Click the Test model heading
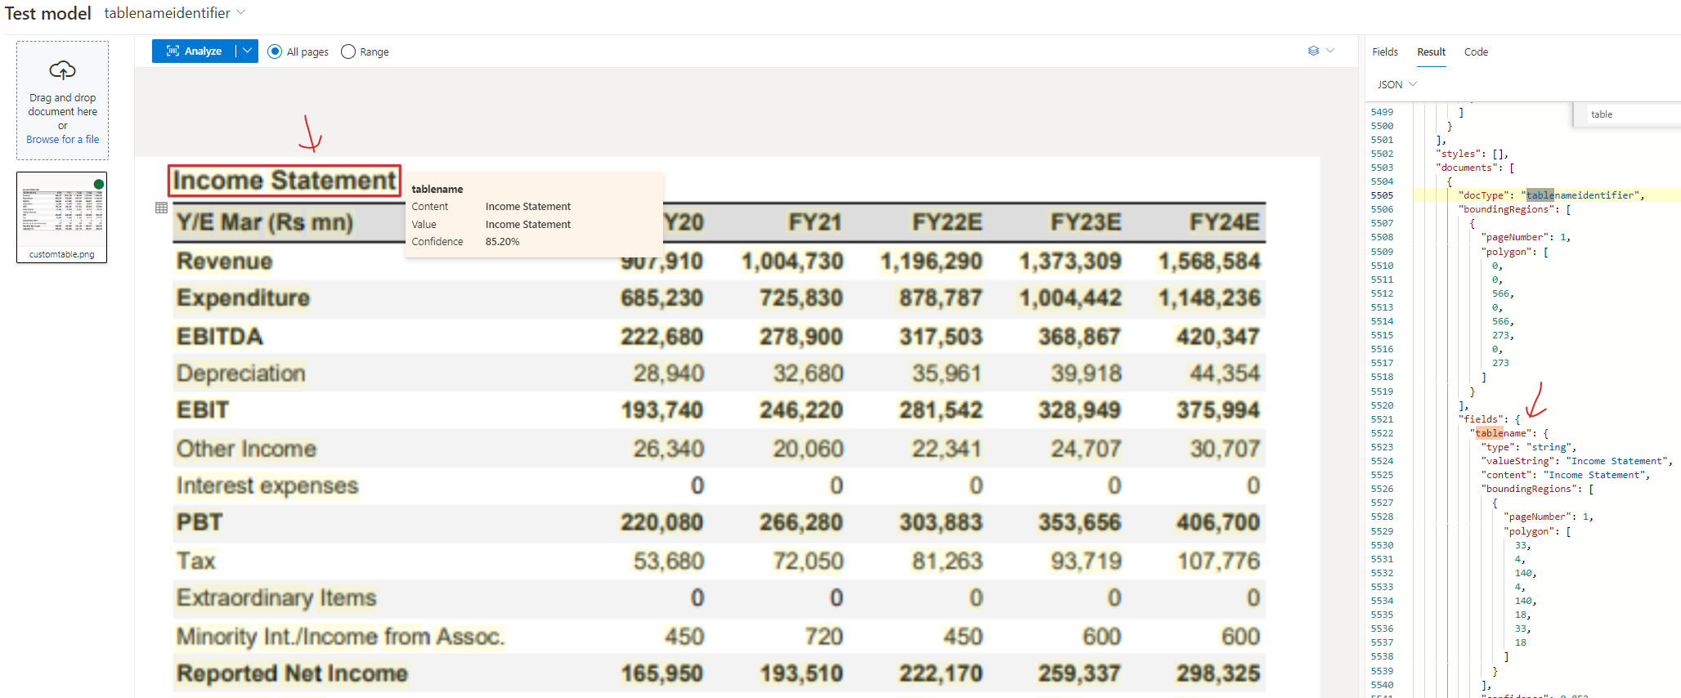This screenshot has width=1681, height=698. click(48, 13)
